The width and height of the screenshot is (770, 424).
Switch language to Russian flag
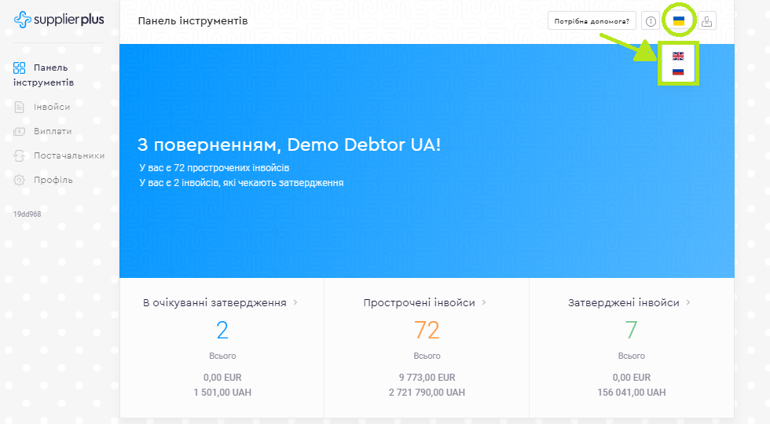tap(678, 72)
